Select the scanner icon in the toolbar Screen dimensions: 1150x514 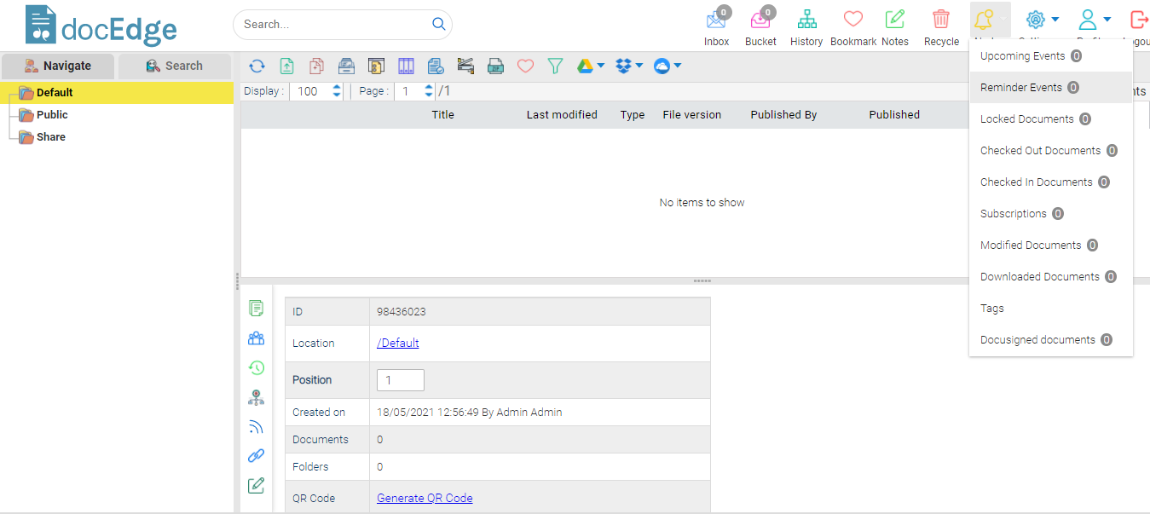465,66
